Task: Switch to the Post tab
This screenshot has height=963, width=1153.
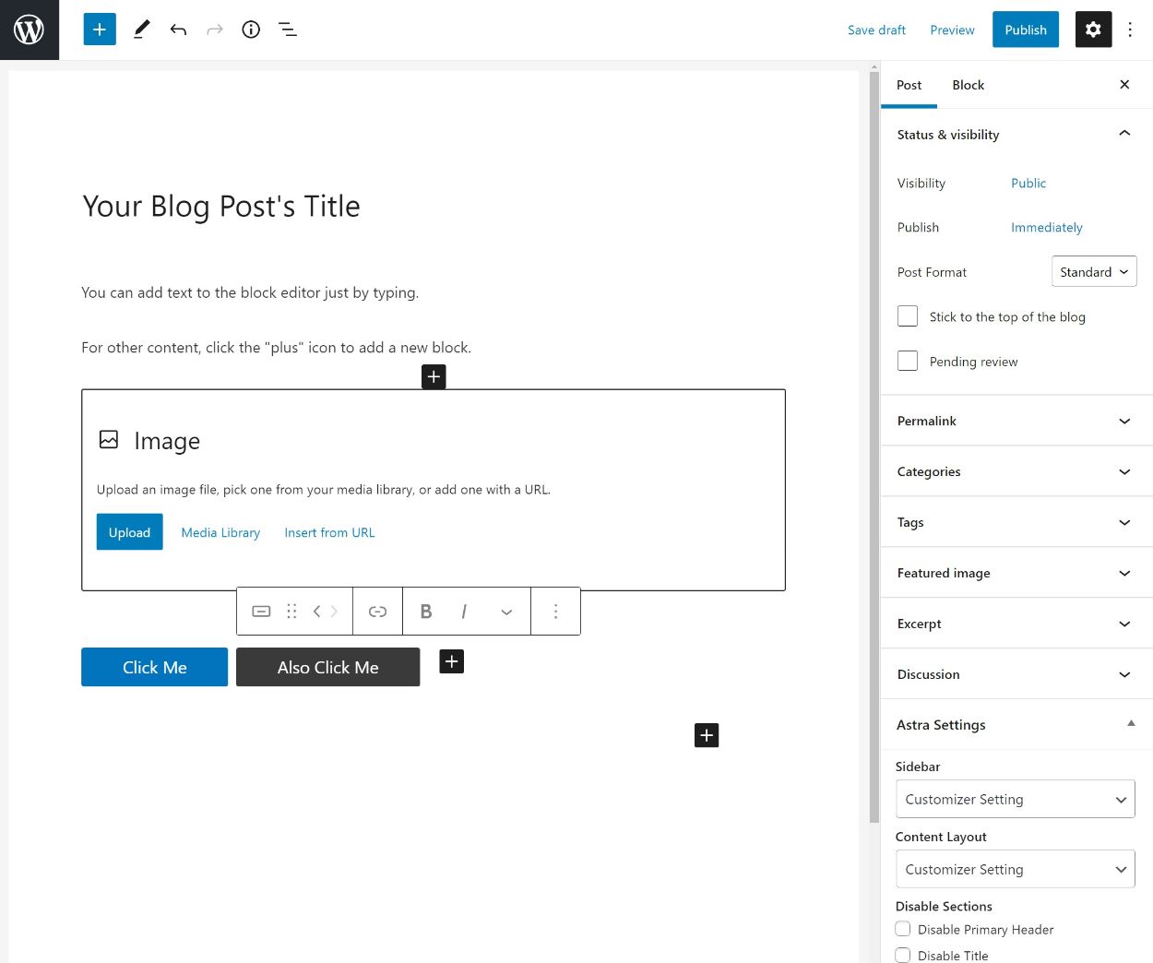Action: click(x=909, y=85)
